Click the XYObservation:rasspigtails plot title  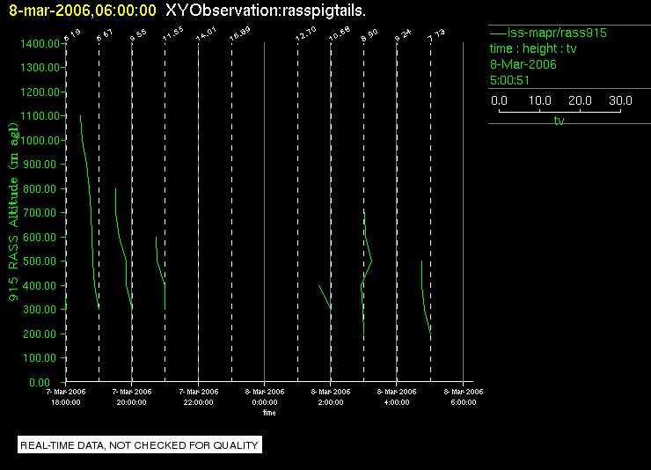click(x=266, y=11)
